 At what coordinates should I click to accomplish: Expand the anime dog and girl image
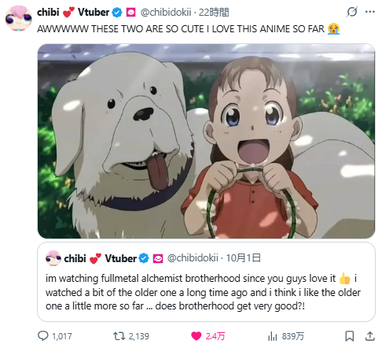[206, 141]
